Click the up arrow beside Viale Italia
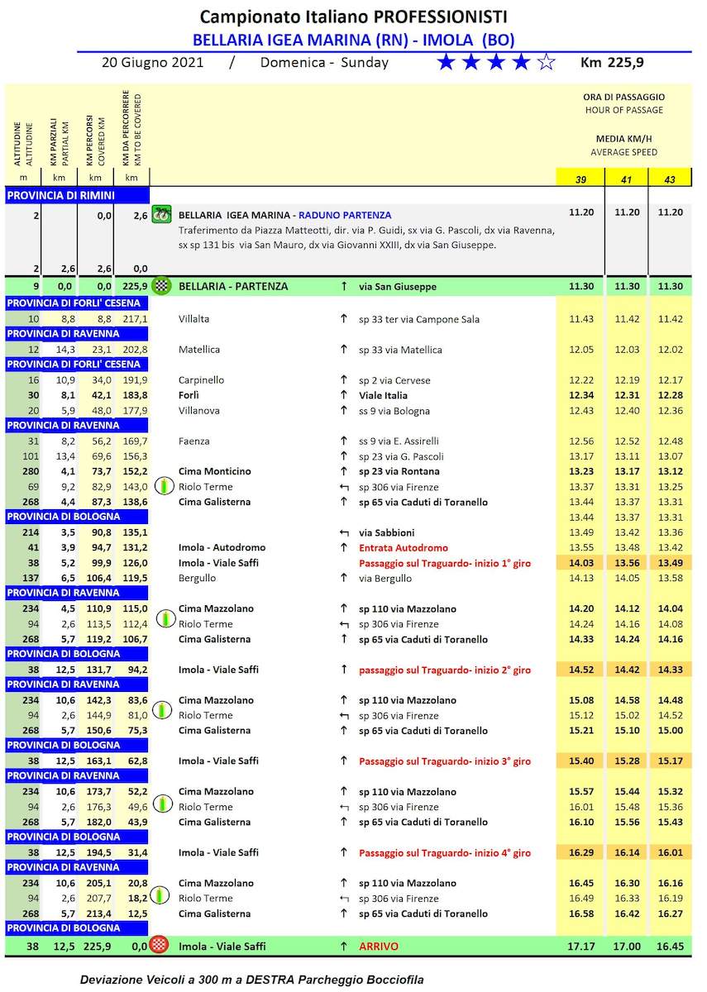The height and width of the screenshot is (992, 707). pyautogui.click(x=343, y=396)
